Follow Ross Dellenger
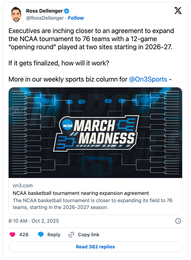Viewport: 191px width, 260px height. pos(76,18)
